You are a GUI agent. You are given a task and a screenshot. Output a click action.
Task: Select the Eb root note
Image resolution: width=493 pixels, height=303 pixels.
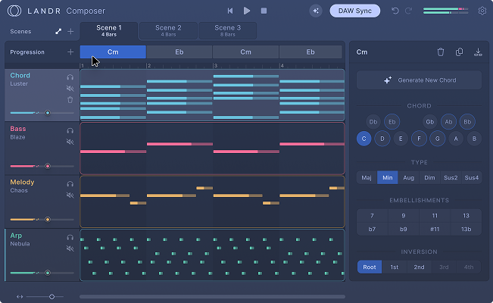[392, 122]
